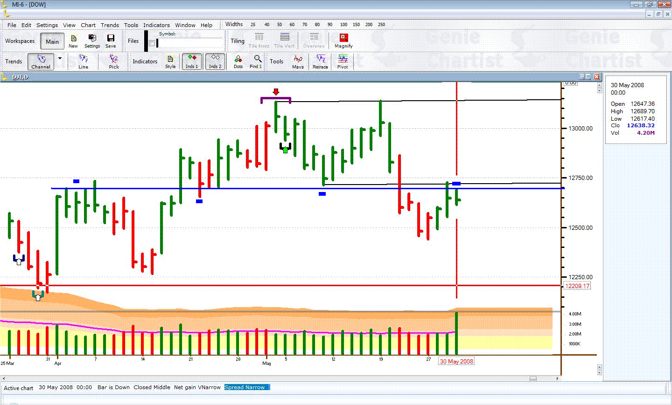Click the DJI,D chart title bar icon
This screenshot has height=405, width=672.
click(x=5, y=77)
